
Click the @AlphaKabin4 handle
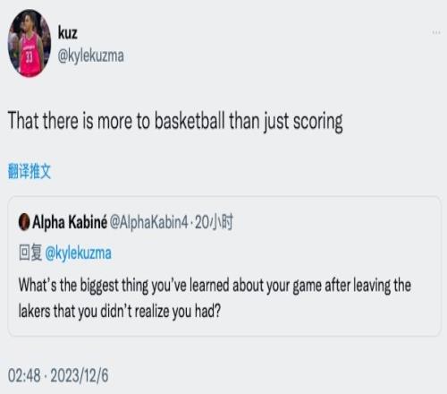[149, 222]
